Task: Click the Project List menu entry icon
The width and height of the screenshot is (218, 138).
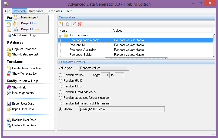Action: [x=16, y=23]
